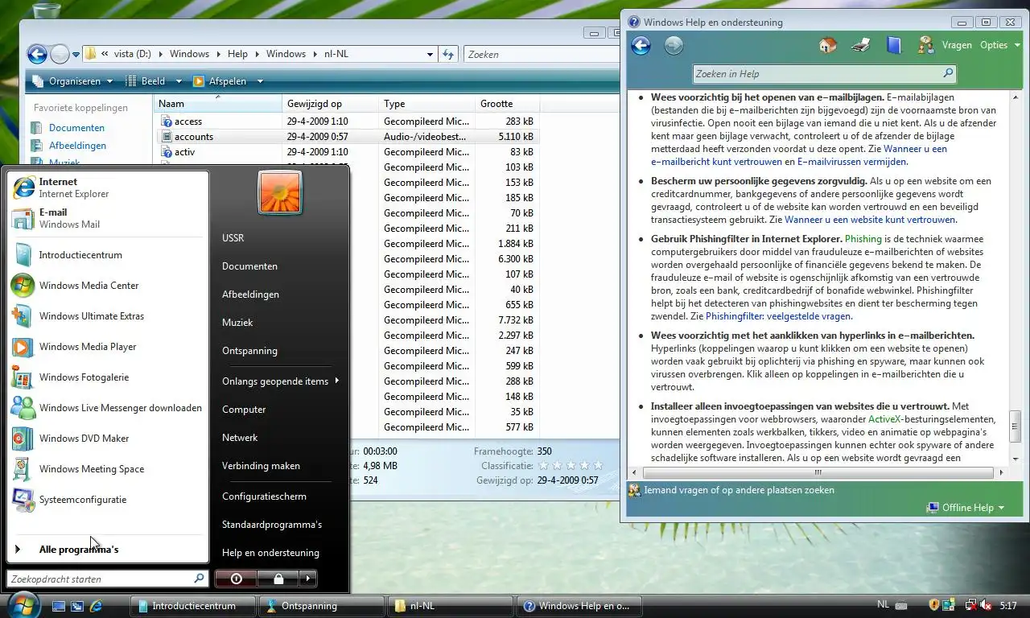The width and height of the screenshot is (1030, 618).
Task: Launch Windows Media Center
Action: (x=108, y=286)
